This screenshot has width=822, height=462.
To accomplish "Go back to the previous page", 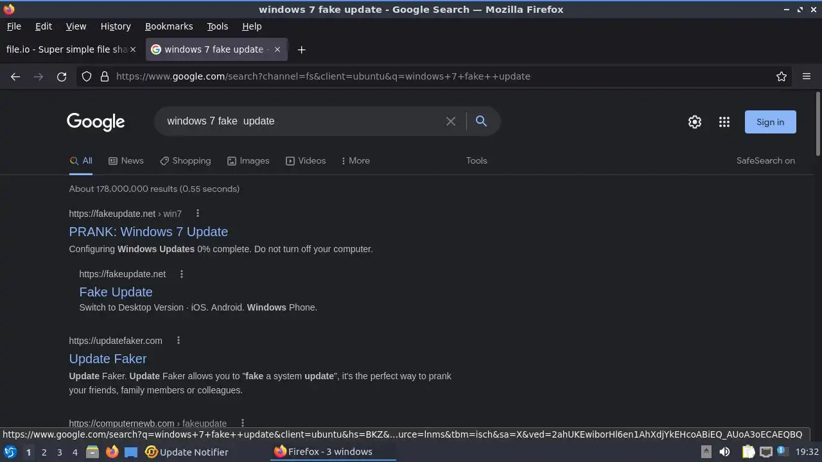I will pos(15,76).
